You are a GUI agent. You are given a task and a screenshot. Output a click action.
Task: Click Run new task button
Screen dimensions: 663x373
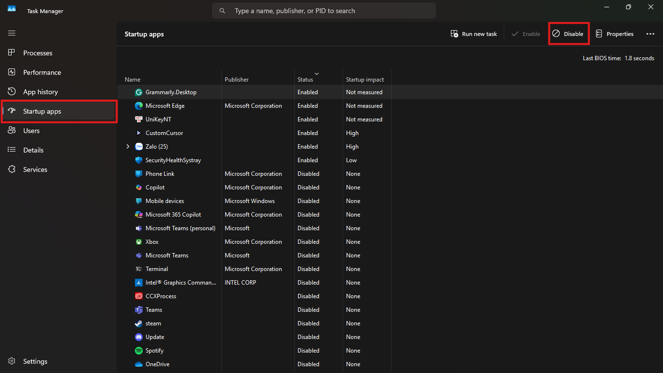(x=474, y=34)
